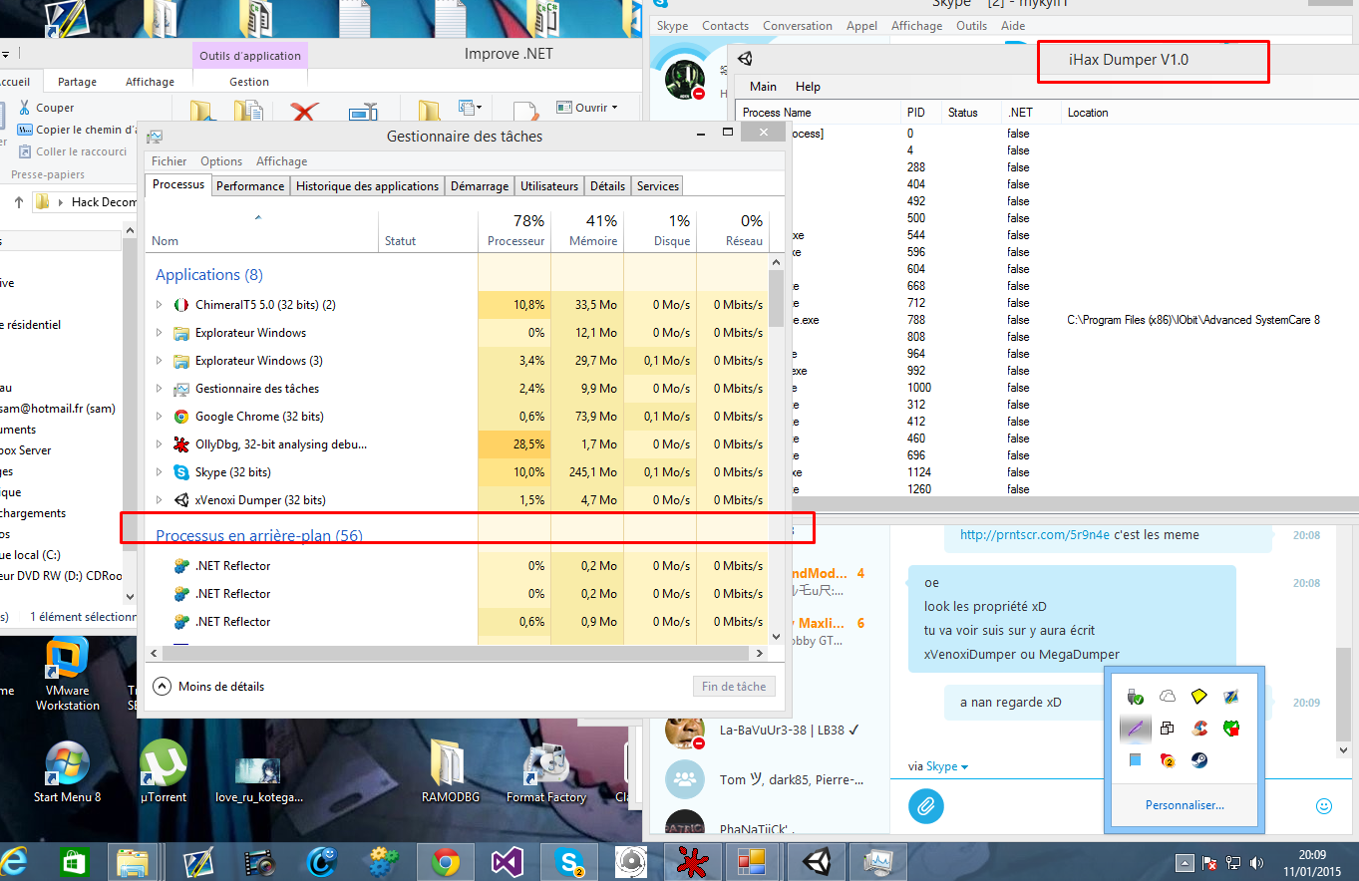Open the VMware Workstation desktop shortcut
Viewport: 1359px width, 881px height.
point(68,675)
